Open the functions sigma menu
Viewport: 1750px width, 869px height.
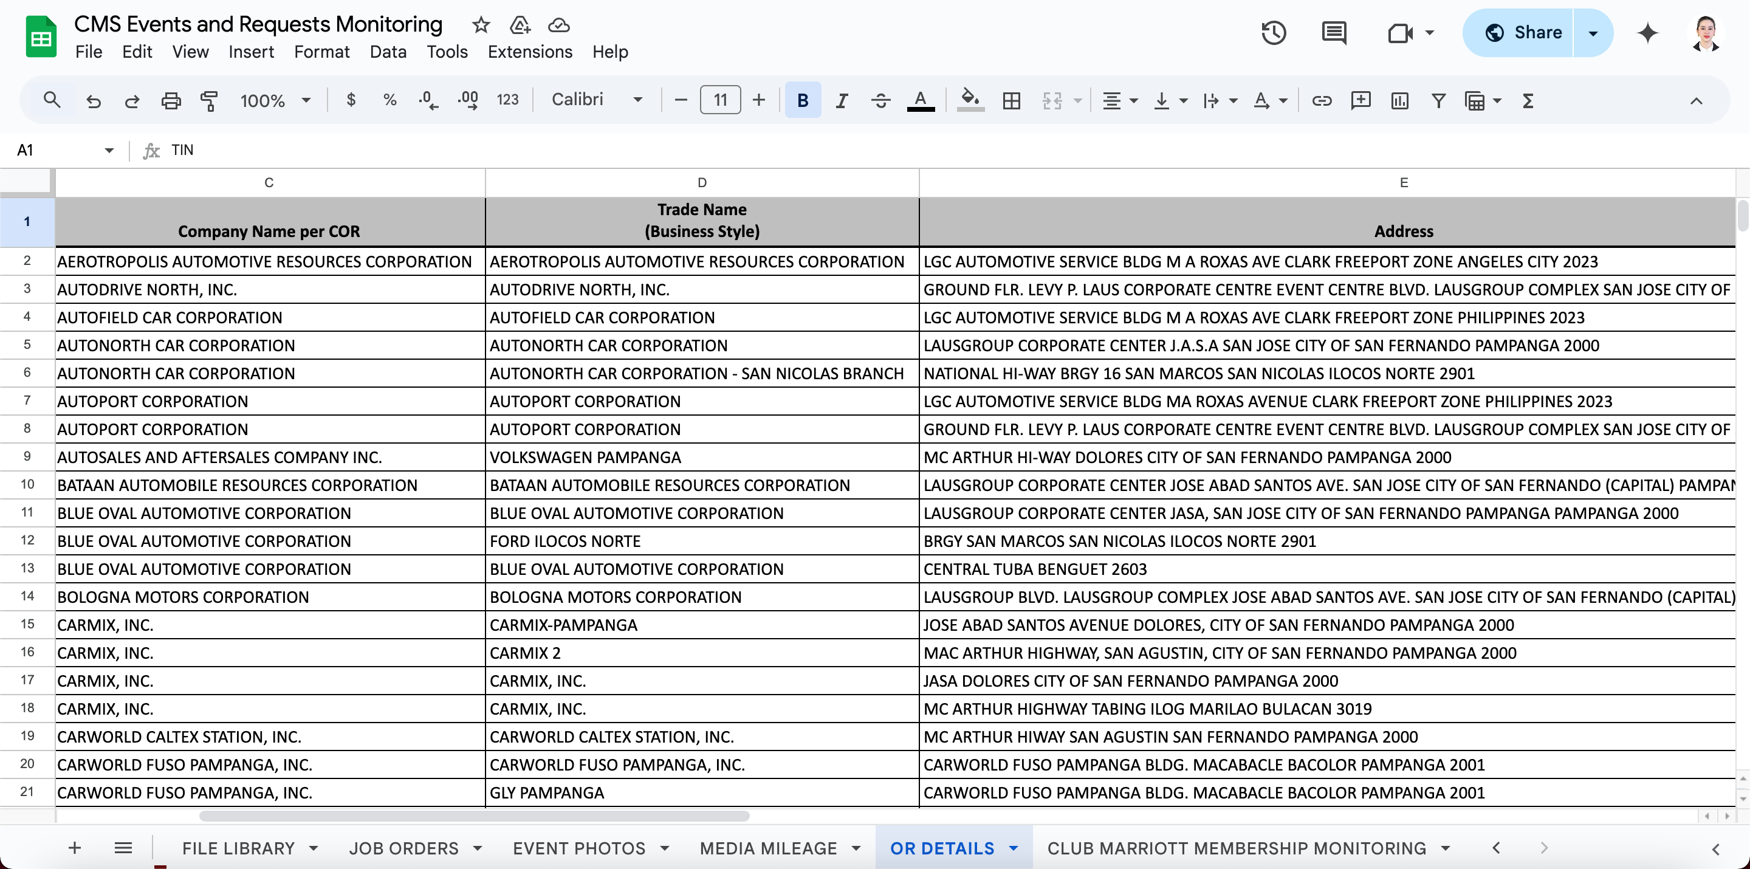1528,100
